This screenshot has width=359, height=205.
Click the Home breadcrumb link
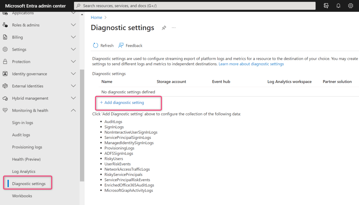tap(96, 17)
